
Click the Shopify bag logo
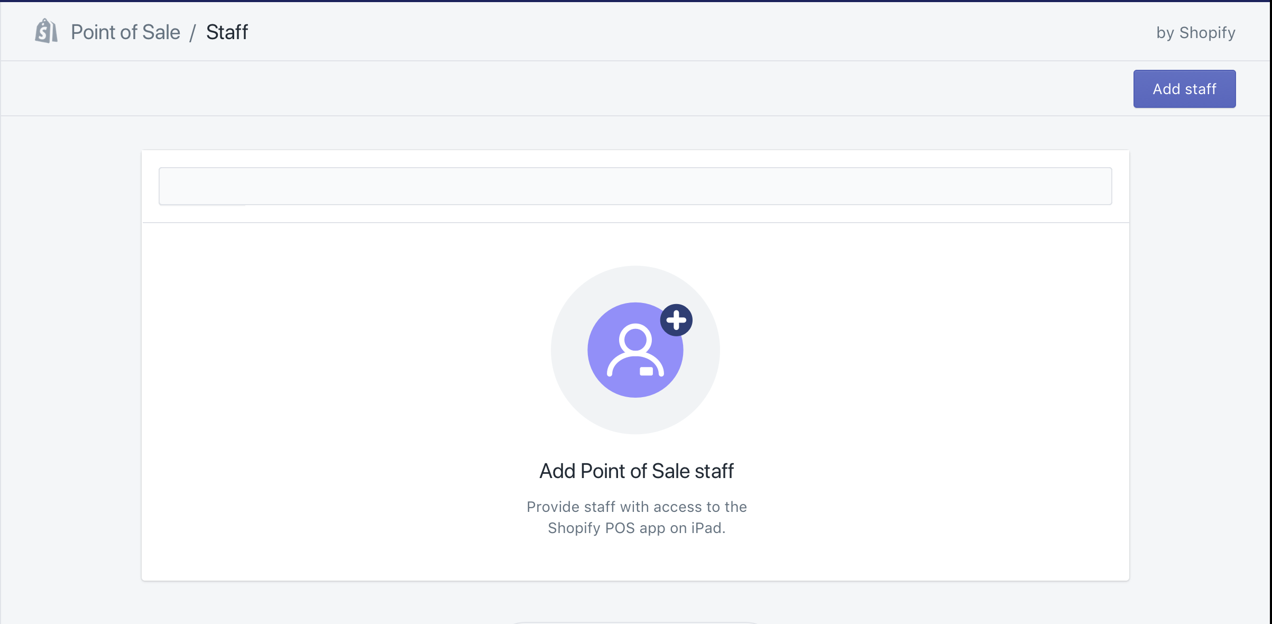[46, 31]
